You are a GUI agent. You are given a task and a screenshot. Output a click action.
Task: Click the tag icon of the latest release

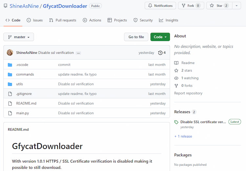point(176,122)
